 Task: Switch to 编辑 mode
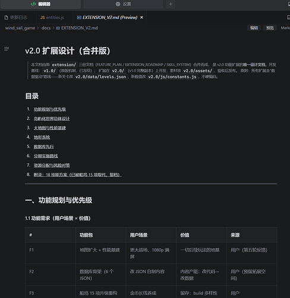[254, 28]
